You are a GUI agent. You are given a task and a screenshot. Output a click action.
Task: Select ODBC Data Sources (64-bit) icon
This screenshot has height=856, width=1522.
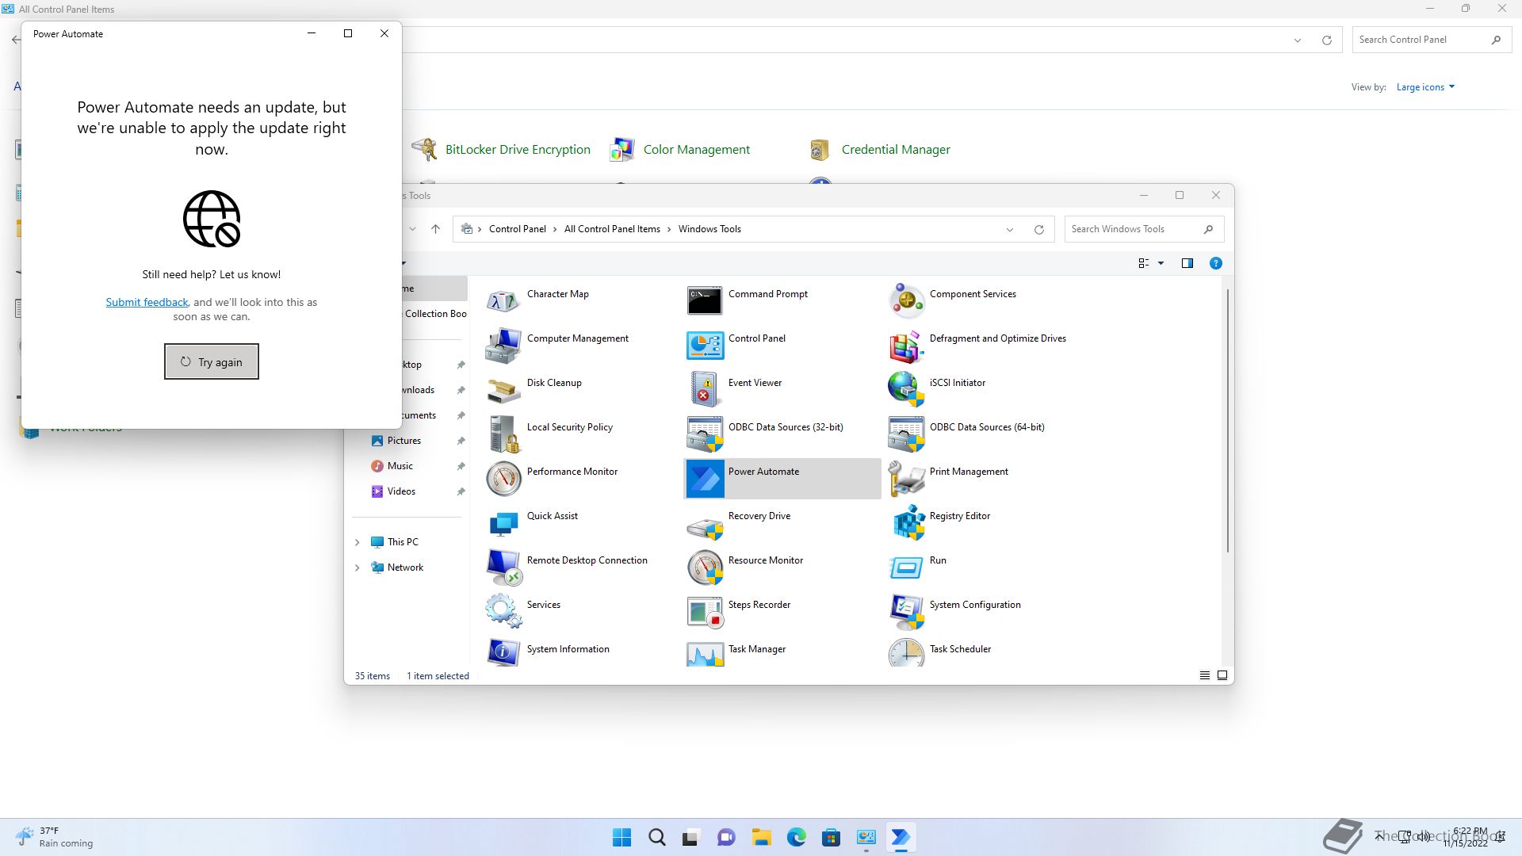[906, 434]
